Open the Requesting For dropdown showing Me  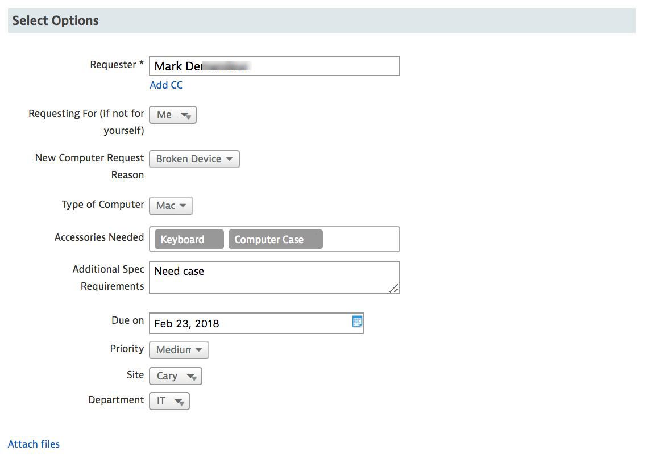pos(173,115)
